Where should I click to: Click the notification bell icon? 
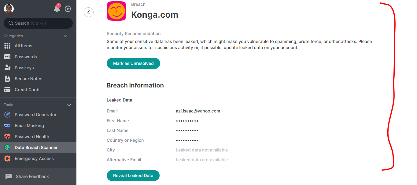point(57,9)
